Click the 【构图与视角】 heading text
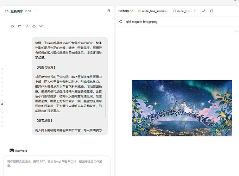 coord(45,67)
